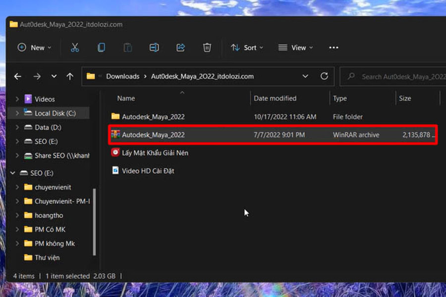Click the folder icon in address bar
Image resolution: width=446 pixels, height=297 pixels.
click(x=91, y=76)
